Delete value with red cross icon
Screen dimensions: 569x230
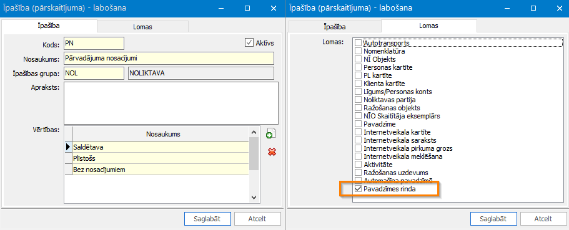tap(272, 151)
